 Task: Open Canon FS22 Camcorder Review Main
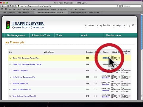[x=26, y=58]
